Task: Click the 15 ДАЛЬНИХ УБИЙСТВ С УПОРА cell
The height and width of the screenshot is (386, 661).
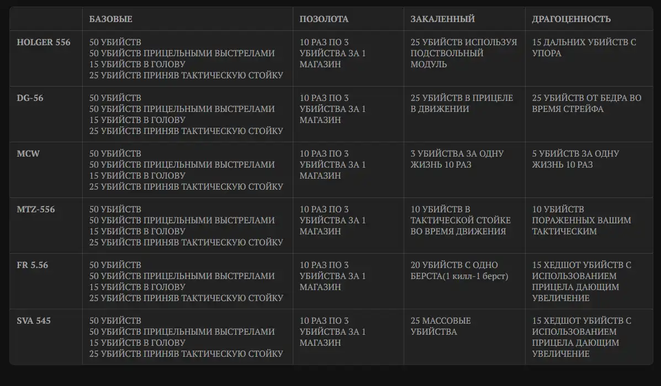Action: pos(584,47)
